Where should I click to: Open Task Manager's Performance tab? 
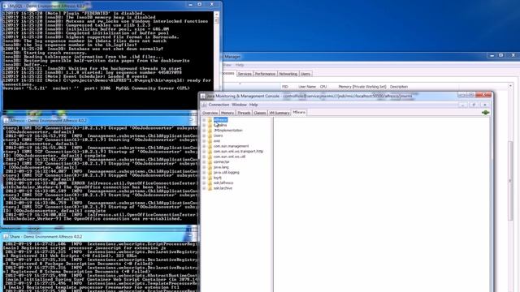click(265, 74)
